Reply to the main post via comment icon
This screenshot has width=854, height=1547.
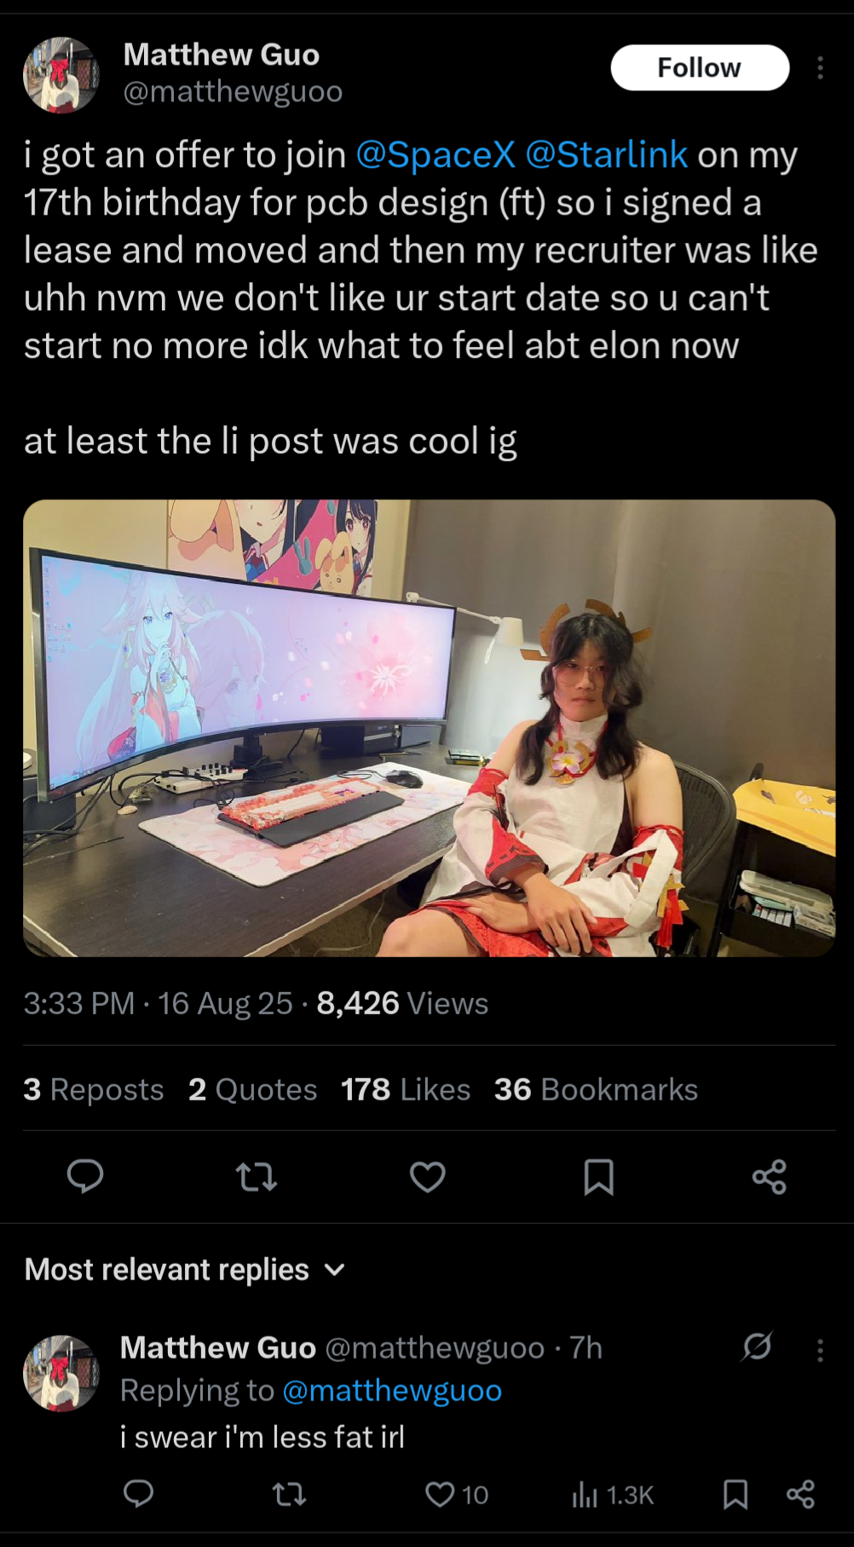[x=85, y=1176]
